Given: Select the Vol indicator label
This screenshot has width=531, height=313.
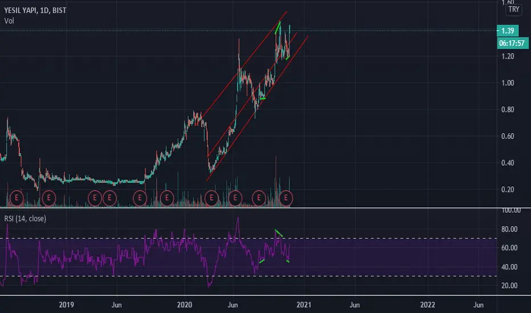Looking at the screenshot, I should pyautogui.click(x=9, y=20).
